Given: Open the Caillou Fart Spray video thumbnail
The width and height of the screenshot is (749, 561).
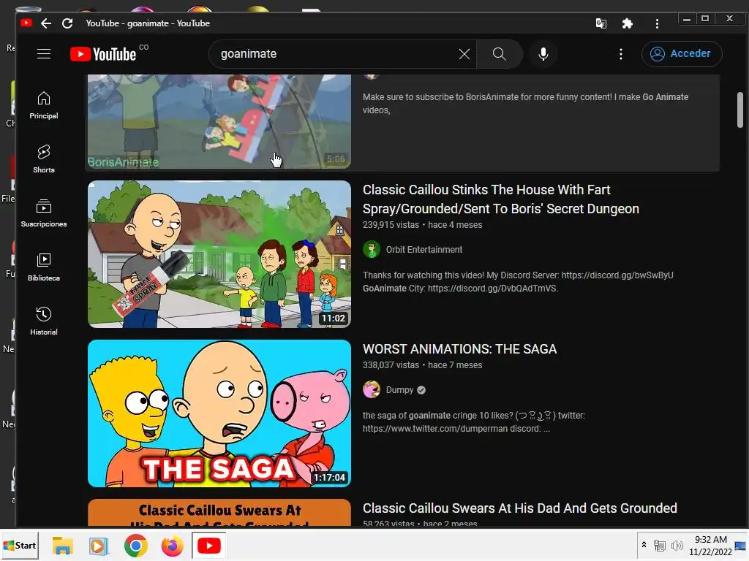Looking at the screenshot, I should pos(219,253).
